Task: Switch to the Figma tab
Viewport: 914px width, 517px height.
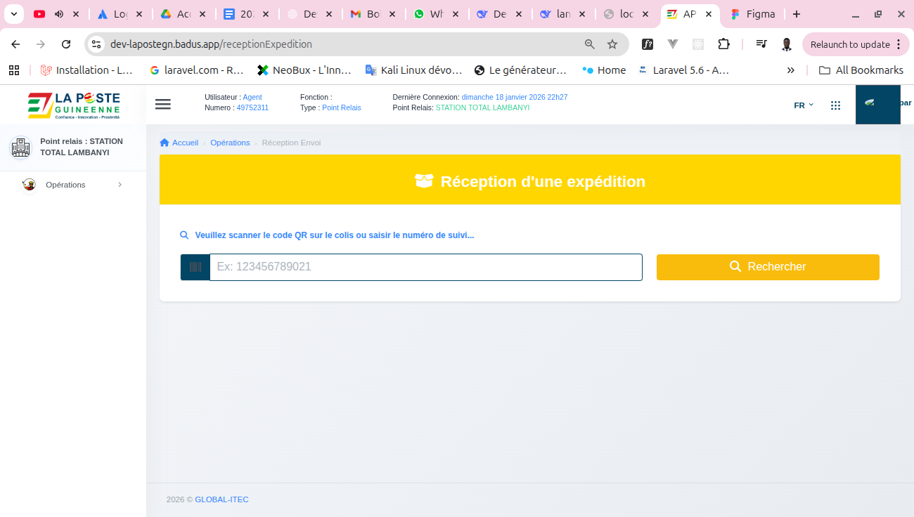Action: [x=755, y=14]
